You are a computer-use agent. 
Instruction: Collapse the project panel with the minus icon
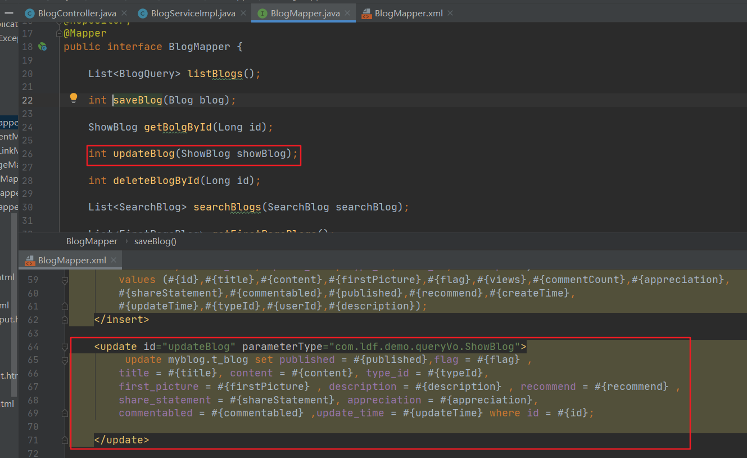coord(9,12)
